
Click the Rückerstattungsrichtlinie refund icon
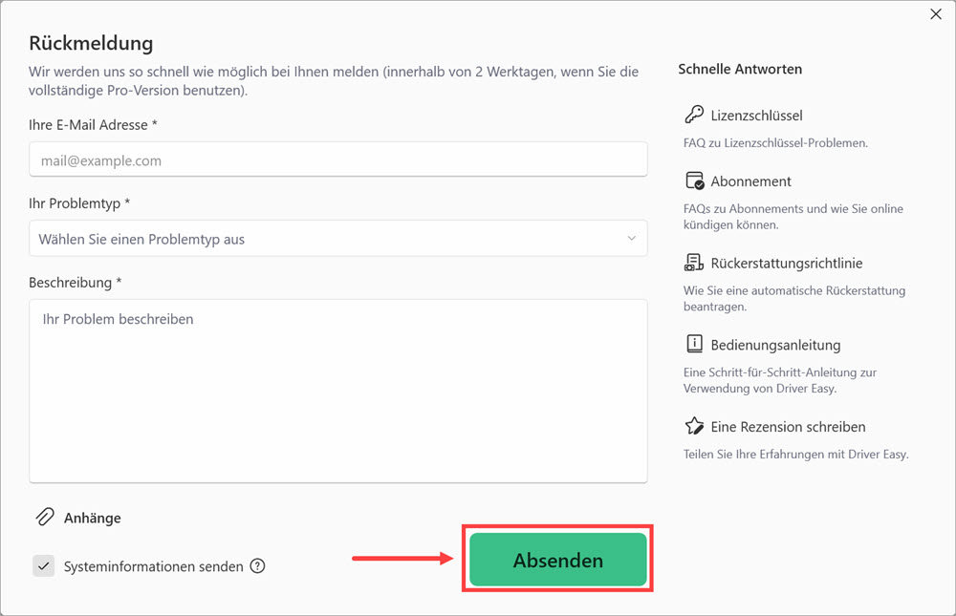694,263
